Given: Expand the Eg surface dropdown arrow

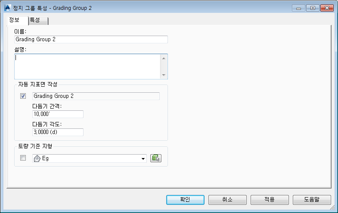Looking at the screenshot, I should tap(143, 159).
